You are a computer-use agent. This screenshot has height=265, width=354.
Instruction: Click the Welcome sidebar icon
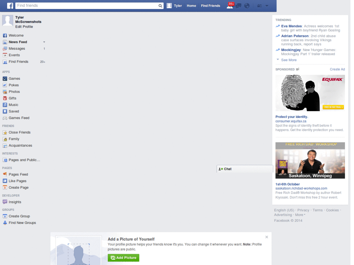pyautogui.click(x=5, y=36)
